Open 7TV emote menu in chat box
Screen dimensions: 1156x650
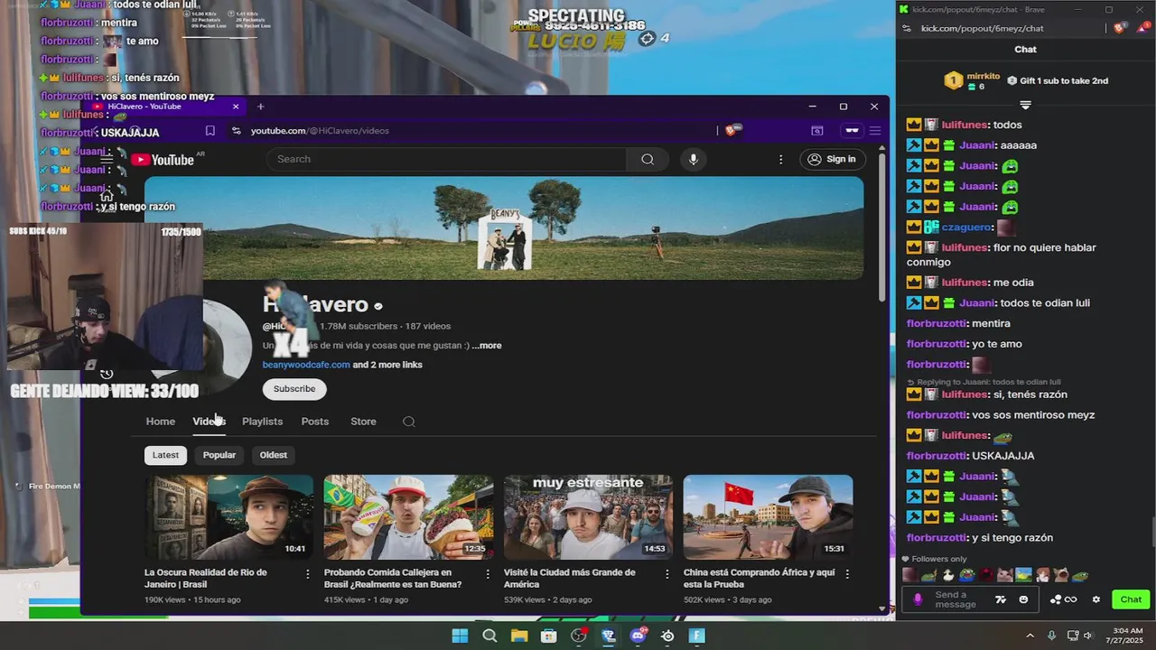(x=1001, y=599)
